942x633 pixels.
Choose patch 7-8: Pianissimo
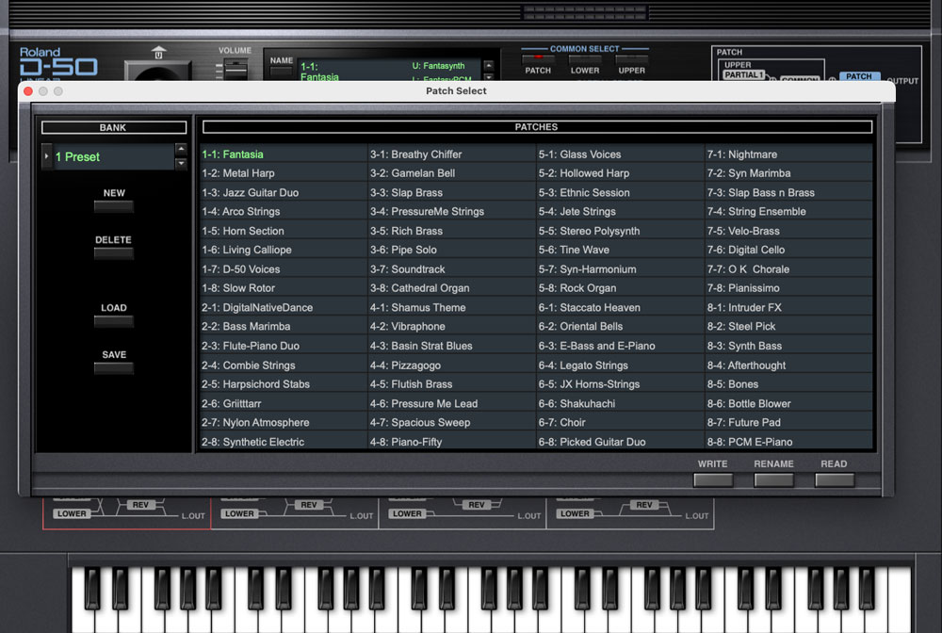point(788,288)
